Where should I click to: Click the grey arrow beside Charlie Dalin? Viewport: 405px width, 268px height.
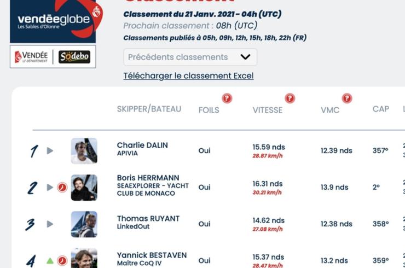[x=50, y=150]
